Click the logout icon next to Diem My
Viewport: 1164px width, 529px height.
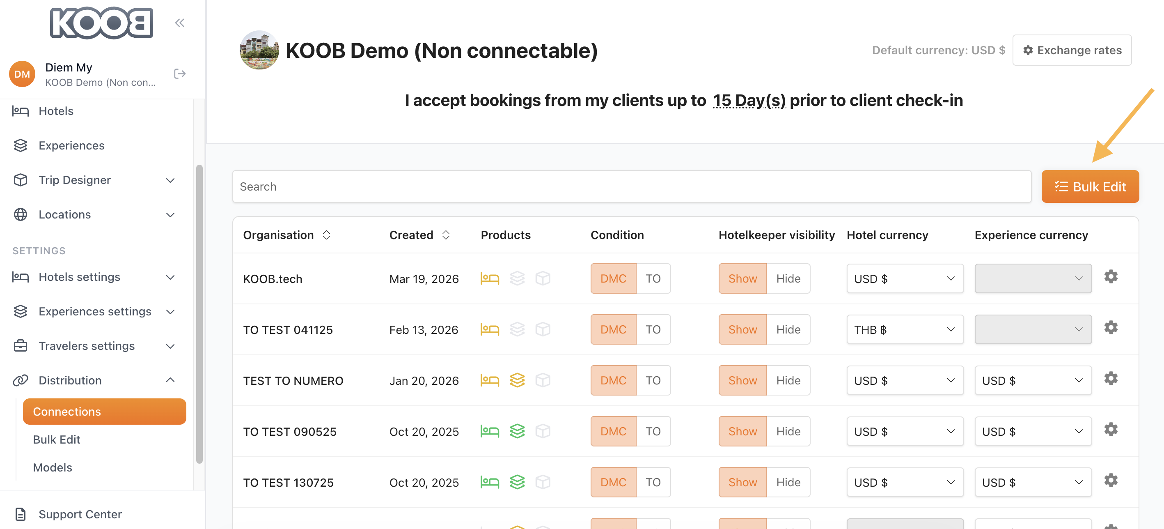click(179, 74)
